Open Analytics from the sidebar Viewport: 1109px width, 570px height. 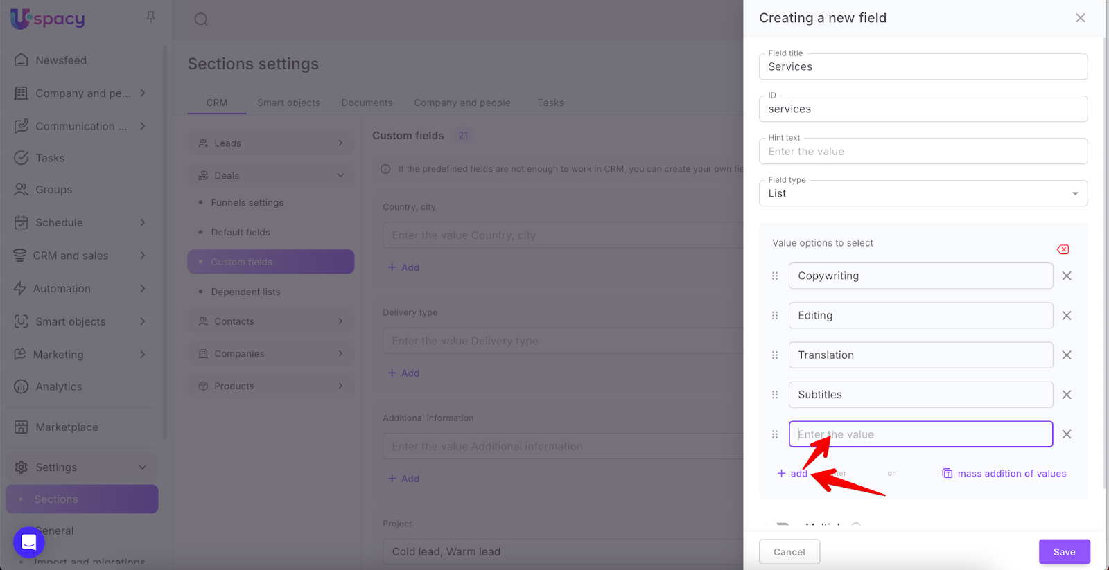pos(58,386)
